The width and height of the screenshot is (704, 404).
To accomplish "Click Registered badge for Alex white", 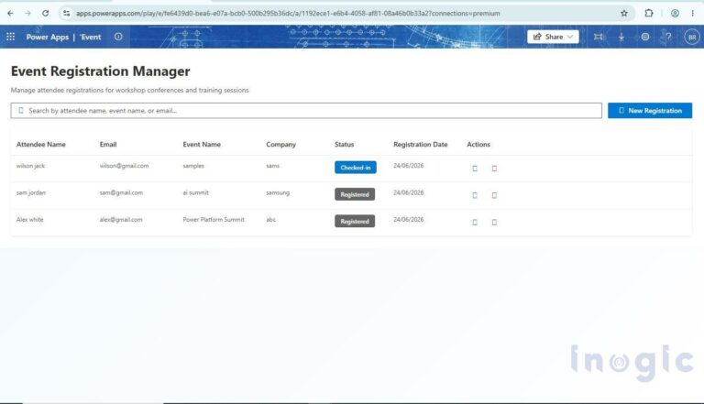I will pyautogui.click(x=355, y=222).
